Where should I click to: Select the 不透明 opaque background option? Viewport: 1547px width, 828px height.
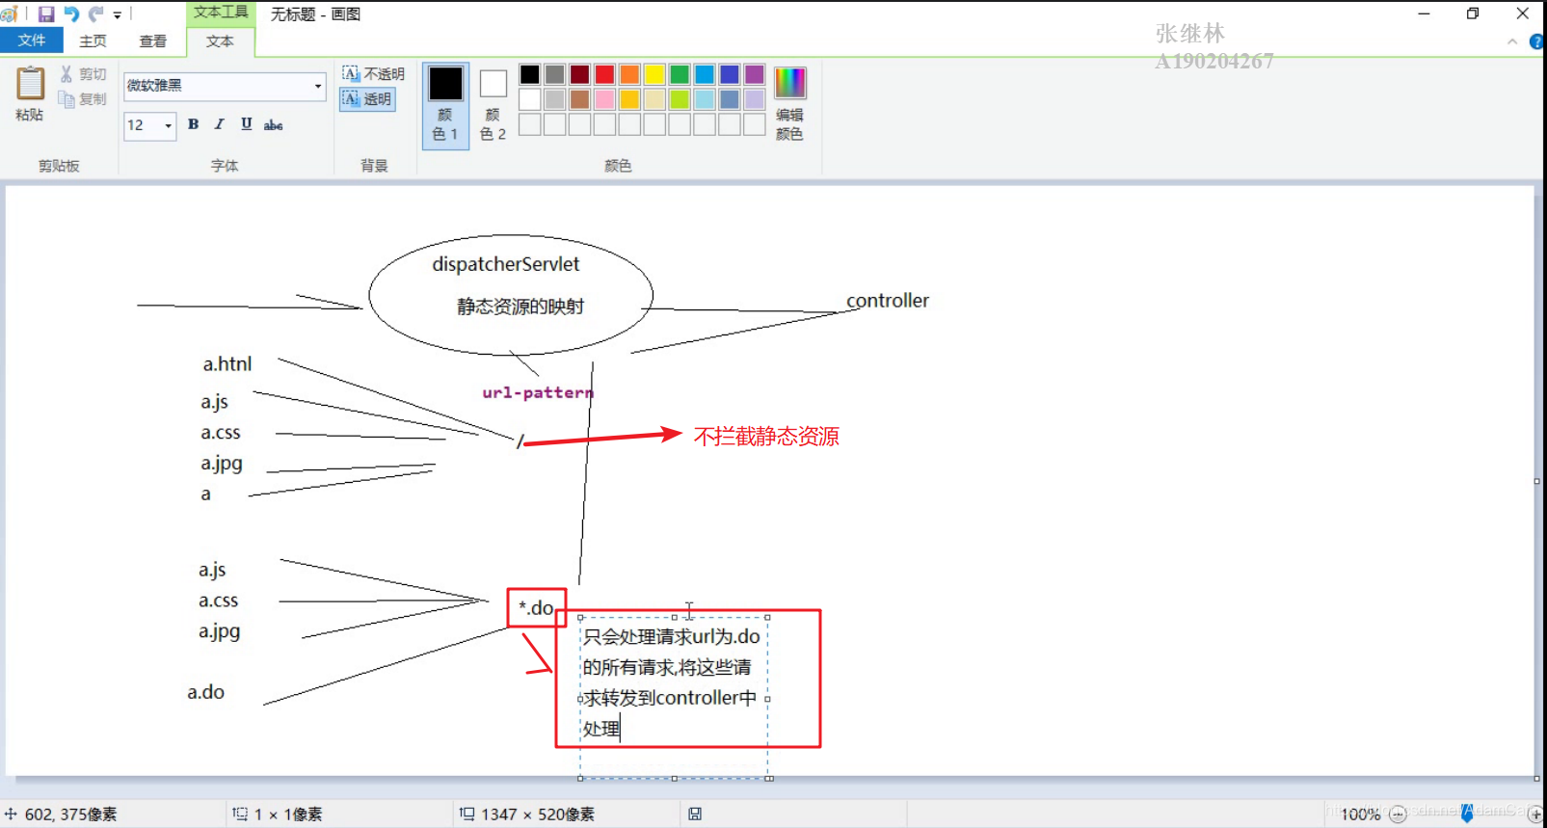(373, 74)
